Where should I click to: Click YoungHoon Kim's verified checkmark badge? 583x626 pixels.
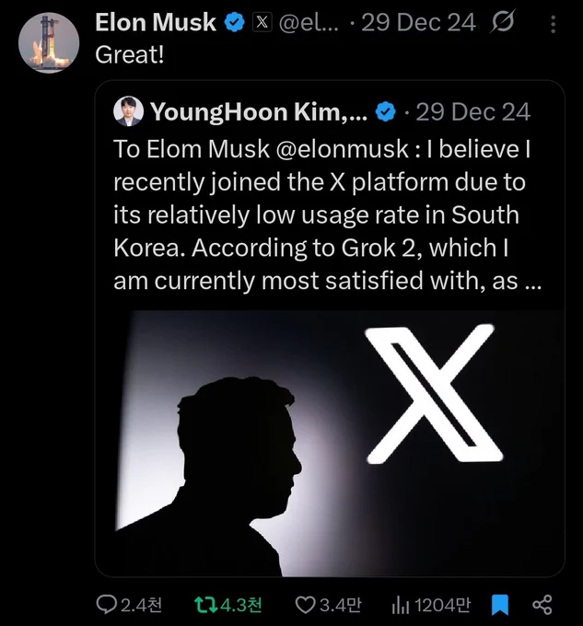(x=385, y=111)
